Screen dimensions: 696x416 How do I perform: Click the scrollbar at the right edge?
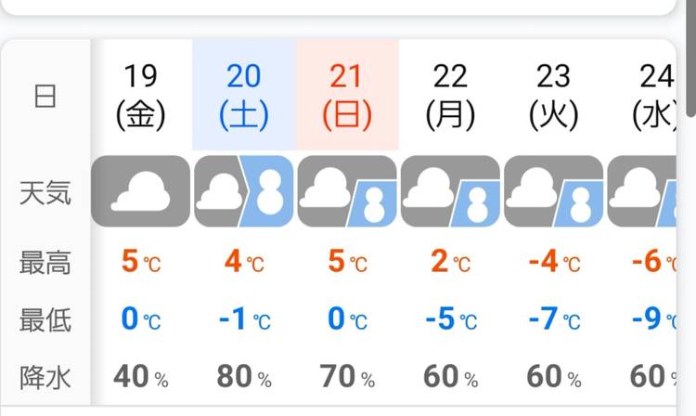tap(689, 56)
